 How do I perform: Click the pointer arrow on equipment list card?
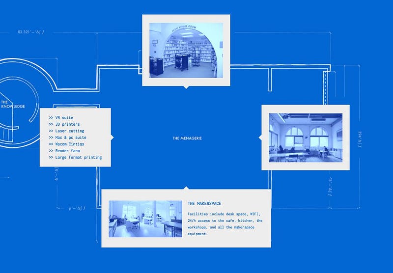(112, 137)
